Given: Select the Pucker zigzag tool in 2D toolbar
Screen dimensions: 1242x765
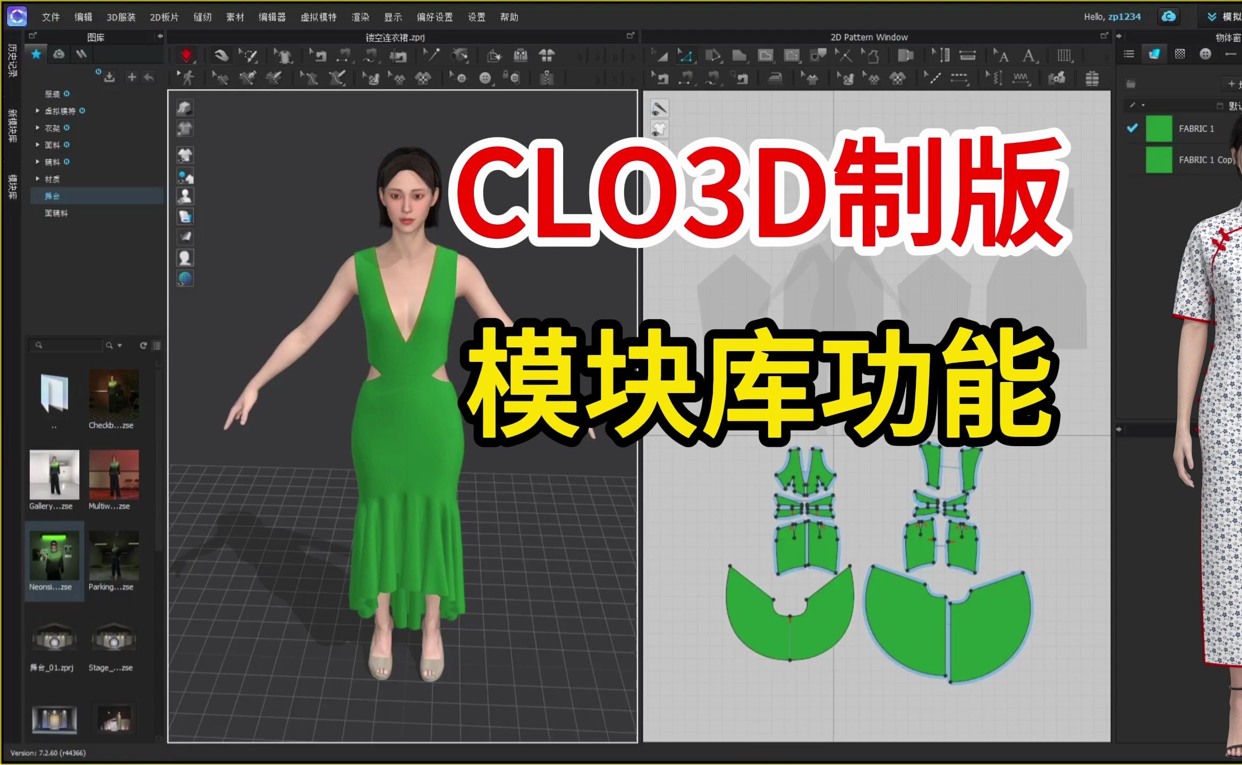Looking at the screenshot, I should (x=1020, y=79).
